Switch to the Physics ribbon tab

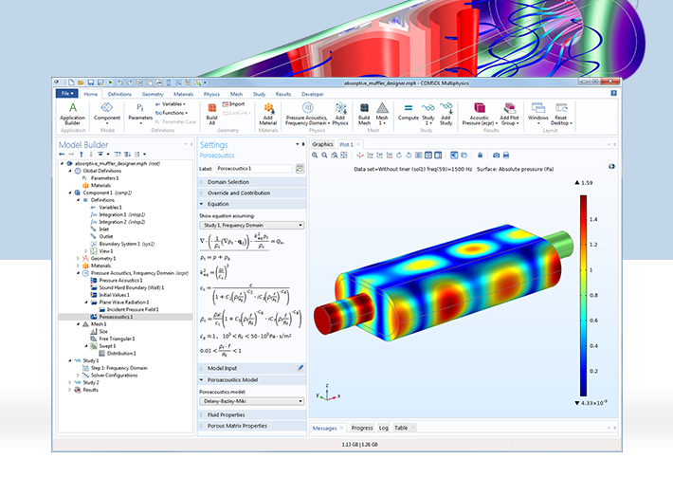[211, 94]
